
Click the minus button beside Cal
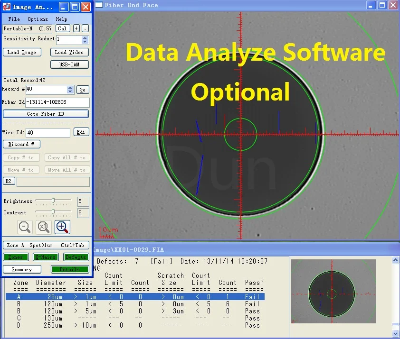(x=85, y=28)
